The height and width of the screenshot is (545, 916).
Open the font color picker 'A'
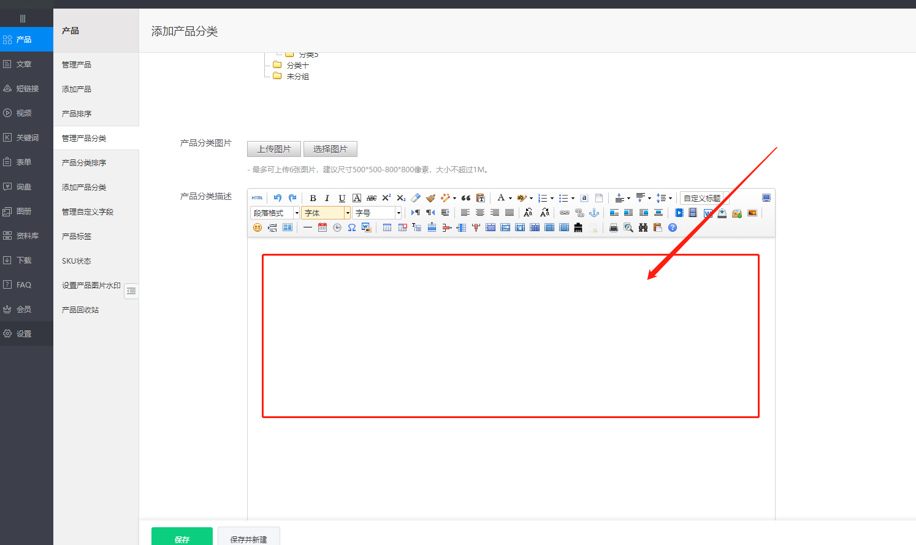tap(501, 198)
